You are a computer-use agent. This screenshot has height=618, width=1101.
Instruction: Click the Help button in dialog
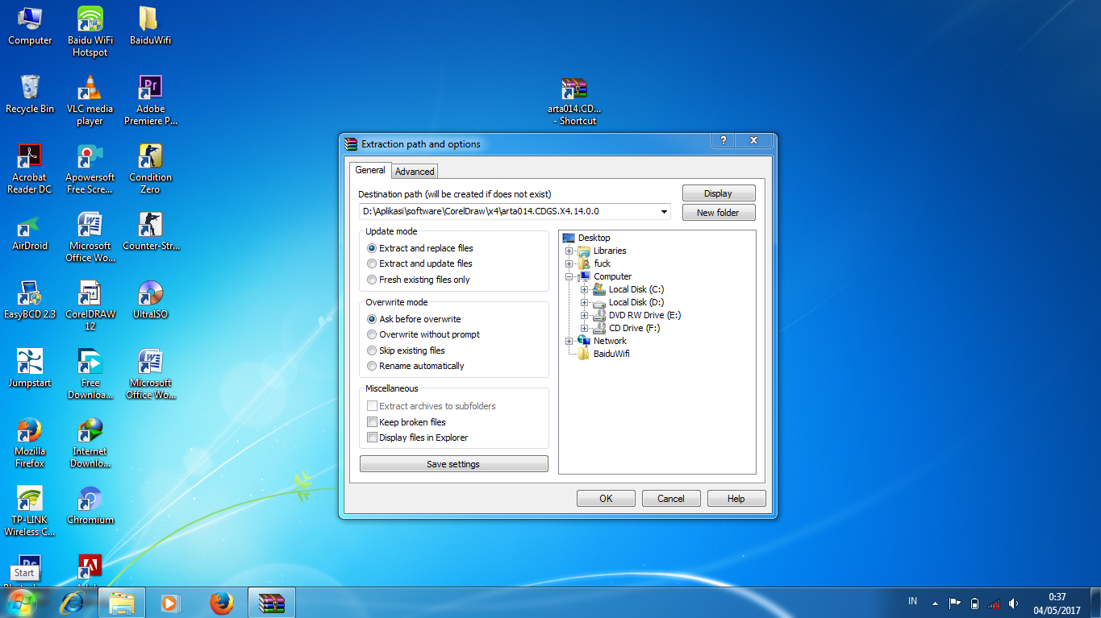(736, 499)
